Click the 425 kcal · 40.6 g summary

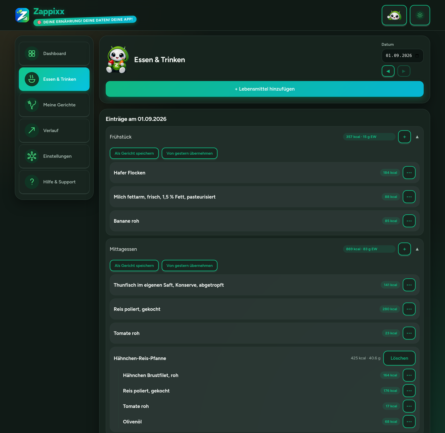coord(366,358)
